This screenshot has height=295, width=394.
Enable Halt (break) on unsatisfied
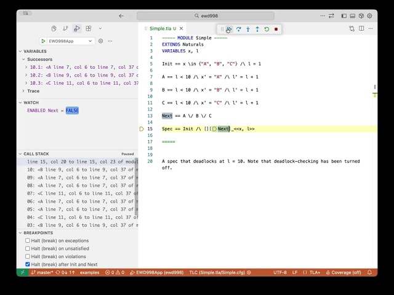(28, 248)
